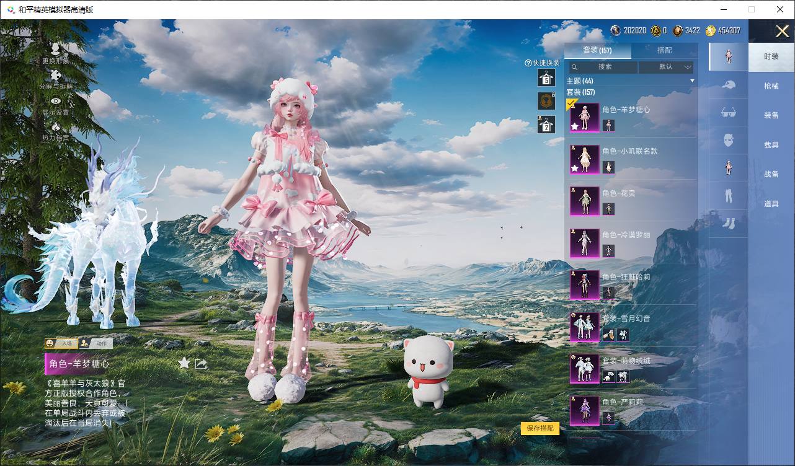The height and width of the screenshot is (466, 795).
Task: Select the glasses category icon
Action: pyautogui.click(x=729, y=112)
